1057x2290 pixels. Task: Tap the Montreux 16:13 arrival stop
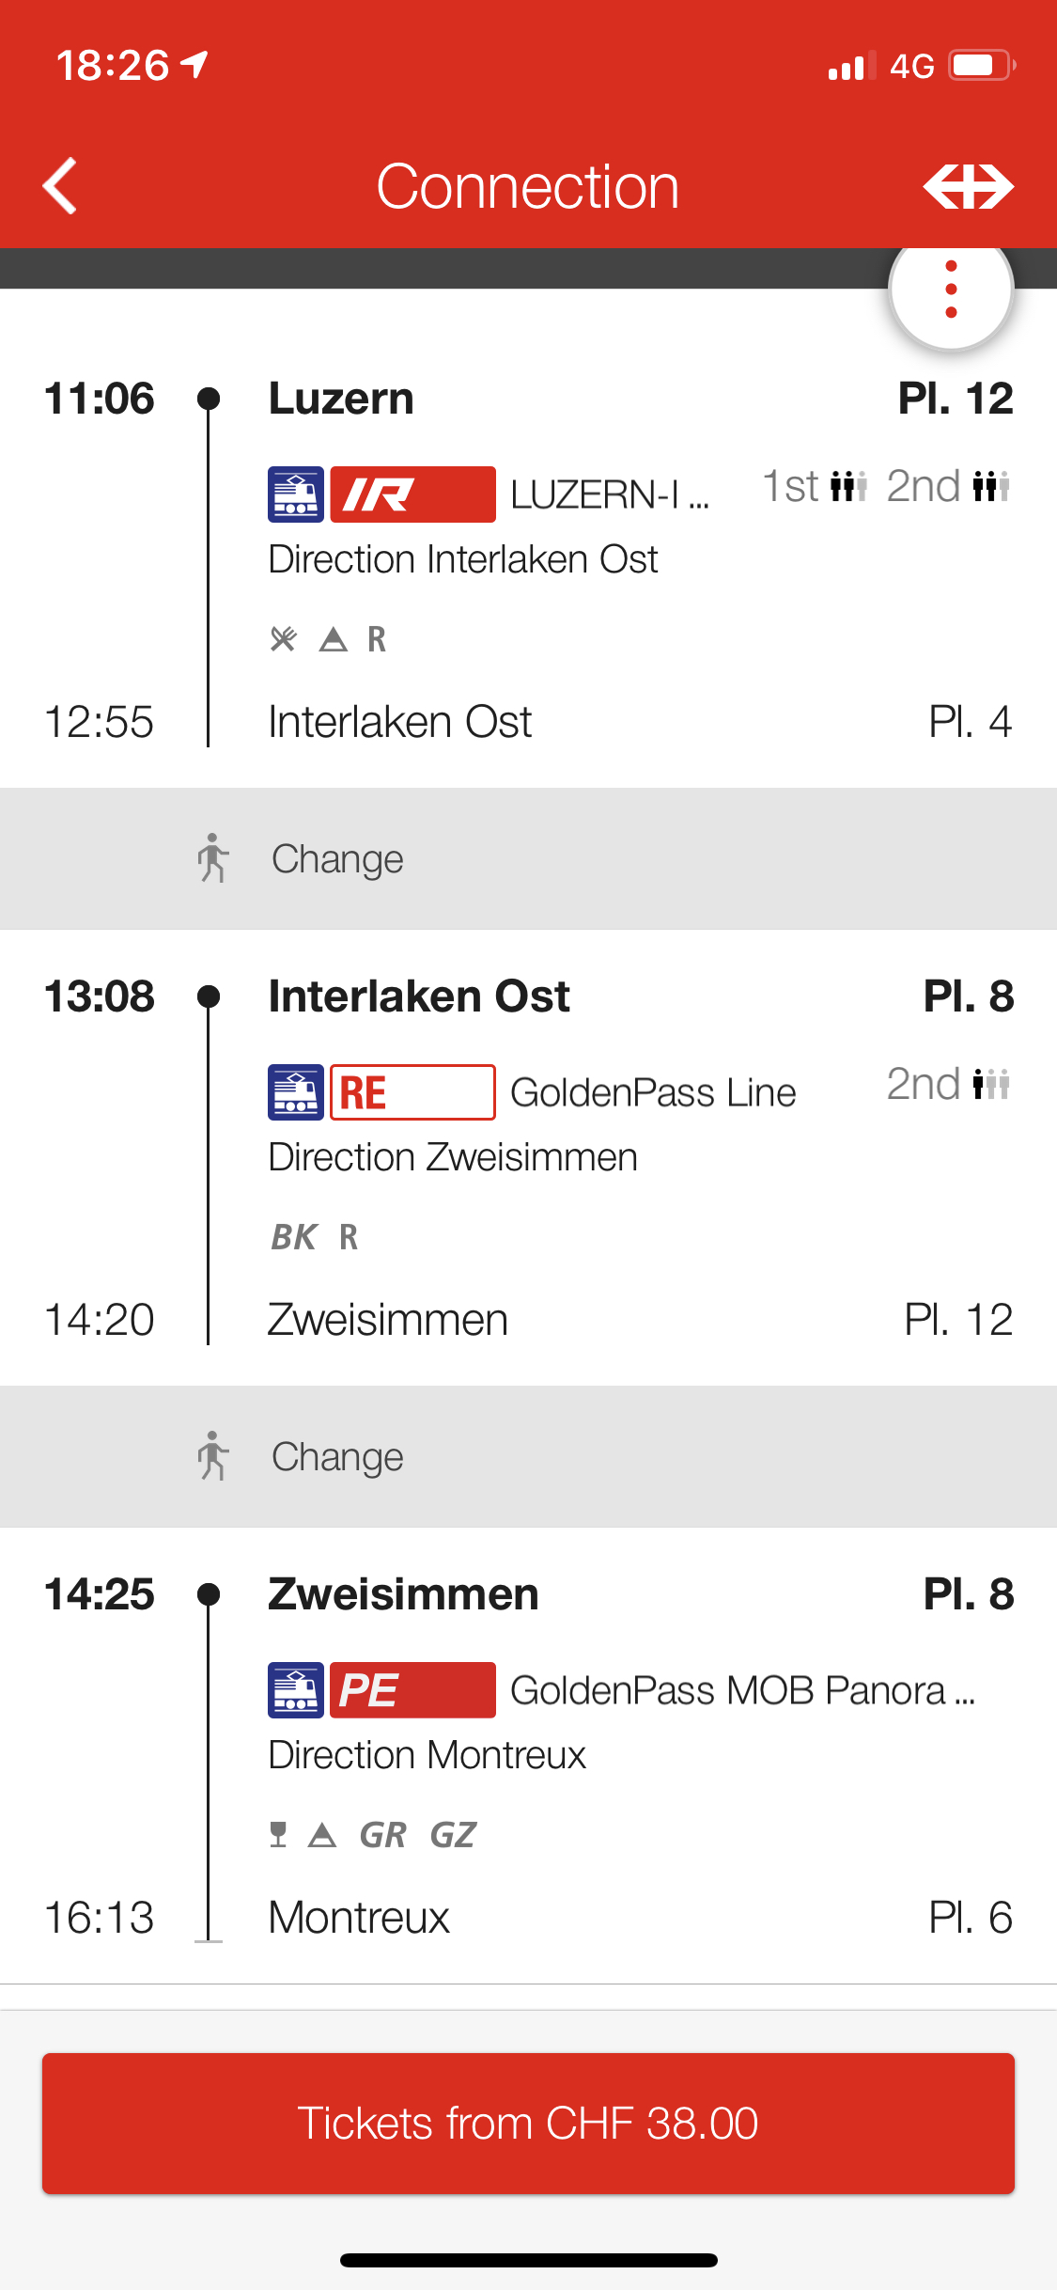click(359, 1918)
